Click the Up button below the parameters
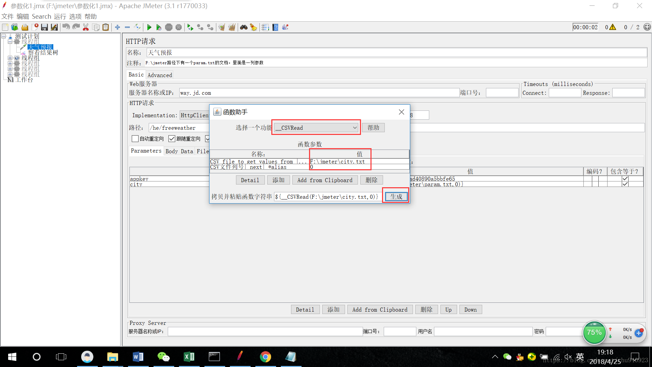652x367 pixels. tap(448, 310)
